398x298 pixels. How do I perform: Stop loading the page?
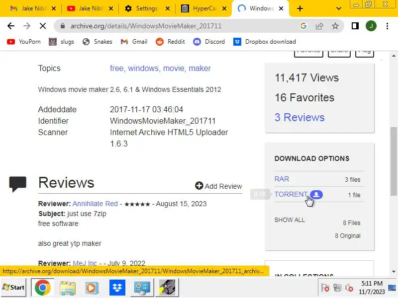(43, 26)
